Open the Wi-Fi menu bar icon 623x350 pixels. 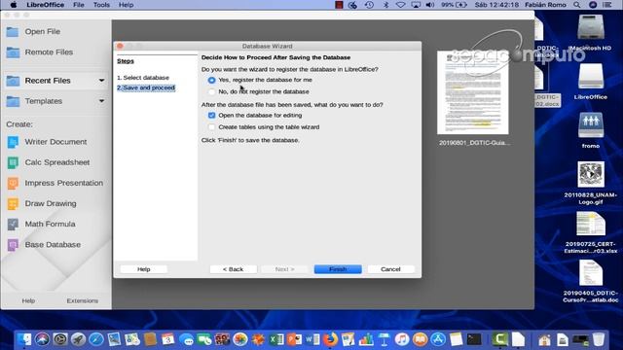click(x=400, y=5)
